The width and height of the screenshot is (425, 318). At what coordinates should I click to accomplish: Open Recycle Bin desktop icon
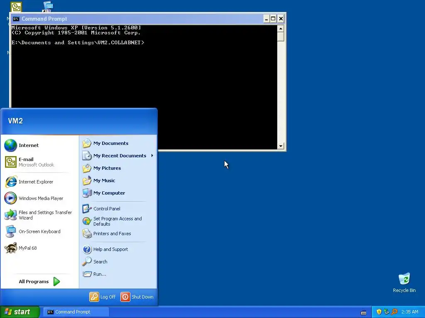pyautogui.click(x=404, y=279)
